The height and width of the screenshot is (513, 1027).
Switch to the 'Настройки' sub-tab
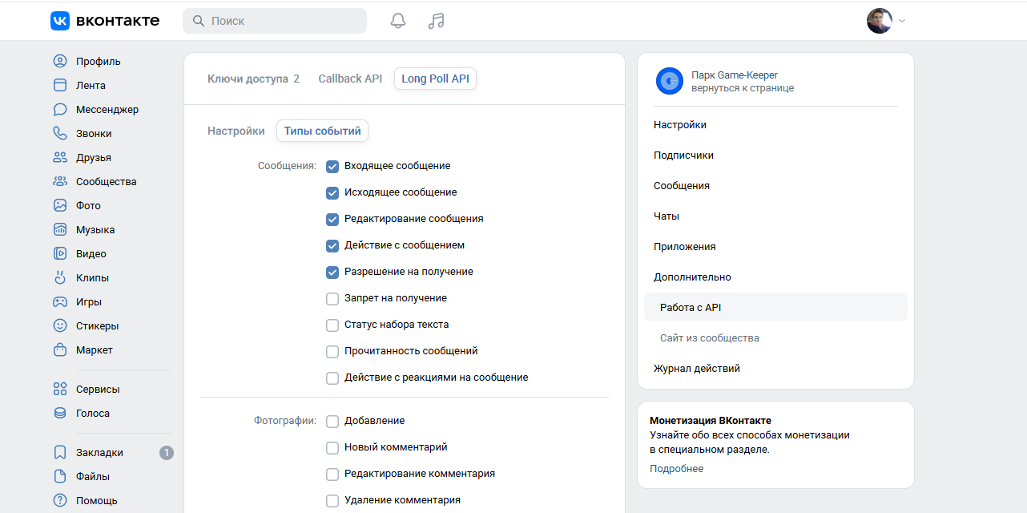point(236,131)
